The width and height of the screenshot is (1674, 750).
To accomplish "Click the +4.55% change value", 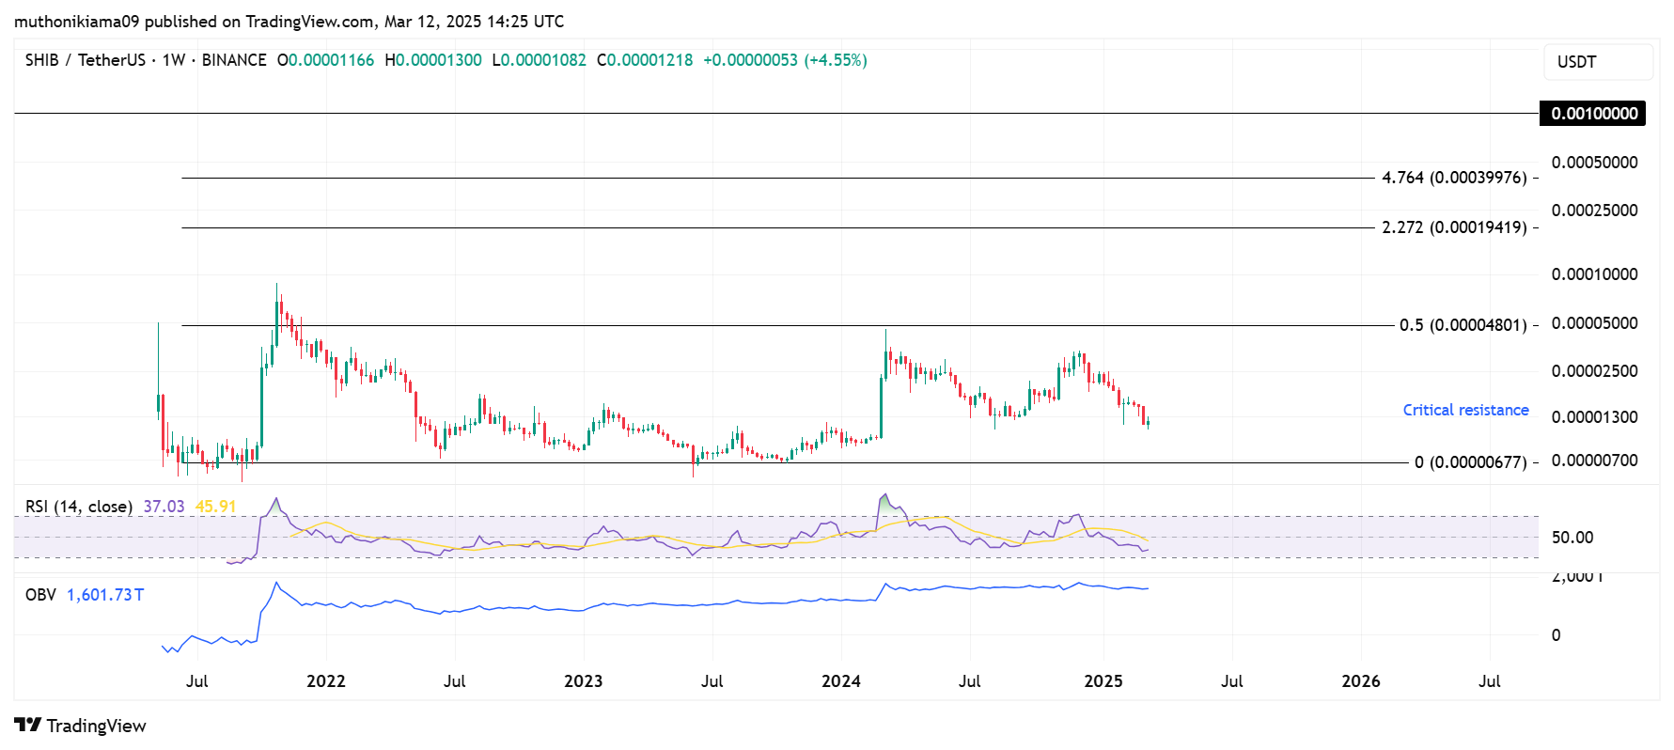I will point(835,60).
